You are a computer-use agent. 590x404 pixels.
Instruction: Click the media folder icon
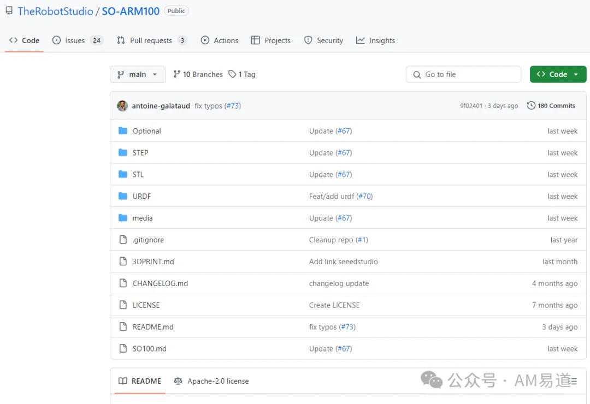123,218
